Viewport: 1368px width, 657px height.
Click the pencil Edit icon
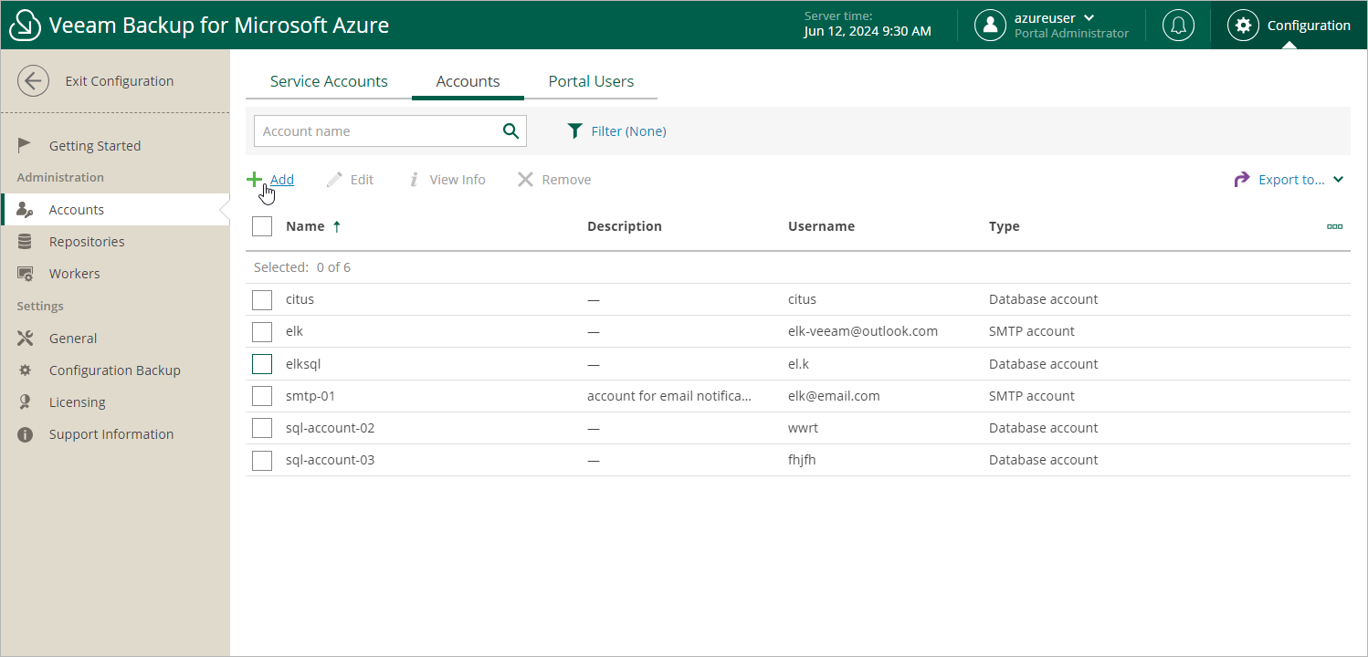coord(334,180)
